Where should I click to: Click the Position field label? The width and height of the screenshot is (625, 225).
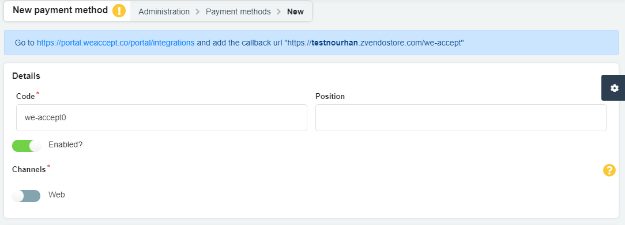pos(330,96)
